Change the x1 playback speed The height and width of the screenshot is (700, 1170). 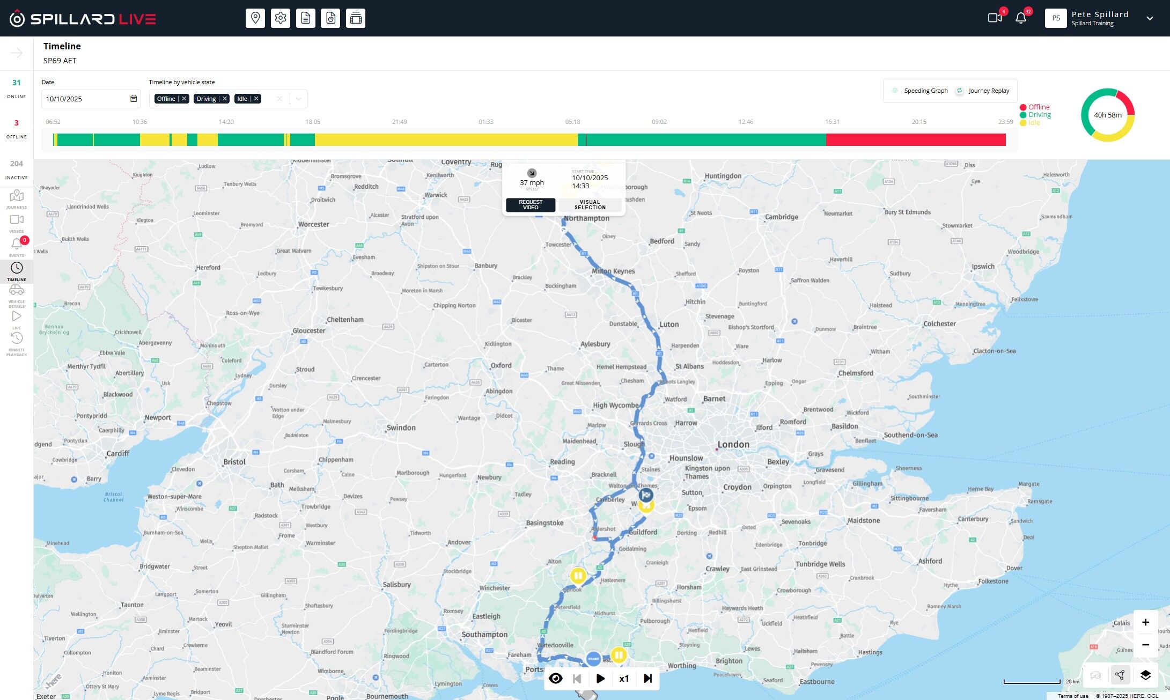tap(624, 679)
